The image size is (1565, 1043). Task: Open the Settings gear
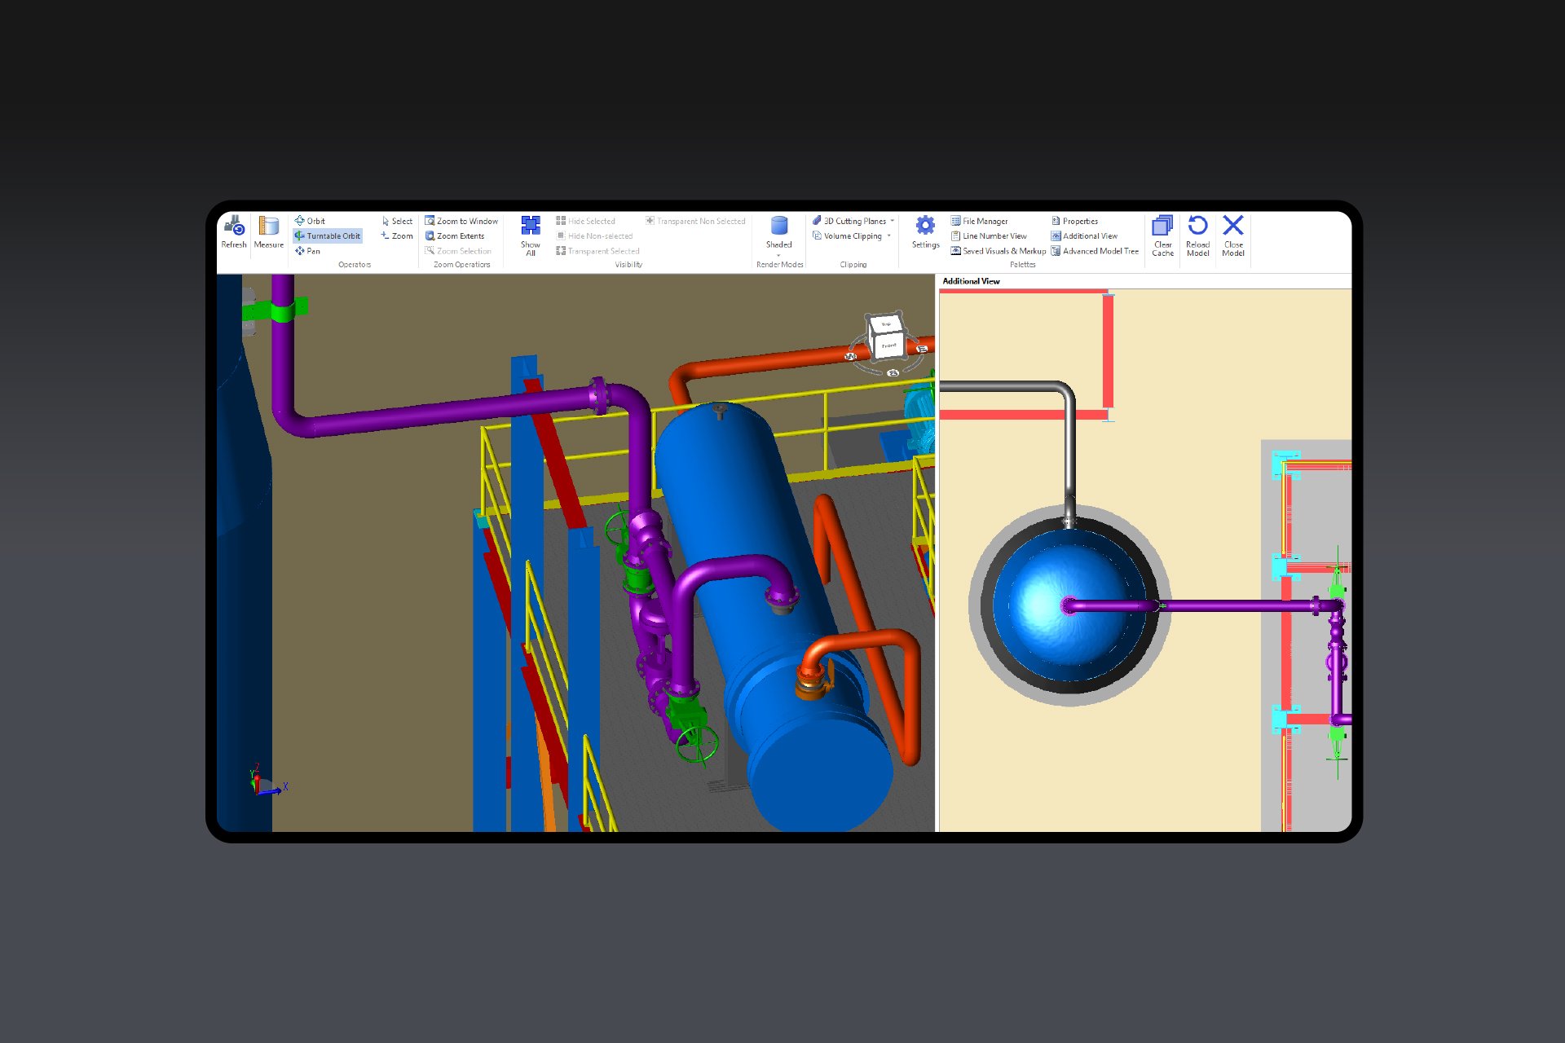click(925, 227)
